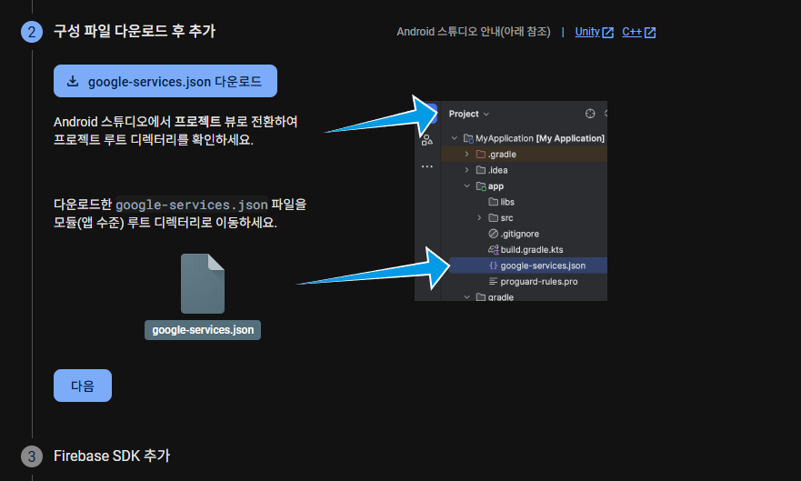Click the Android 스튜디오 안내(아래 참조) text
The height and width of the screenshot is (481, 801).
474,32
